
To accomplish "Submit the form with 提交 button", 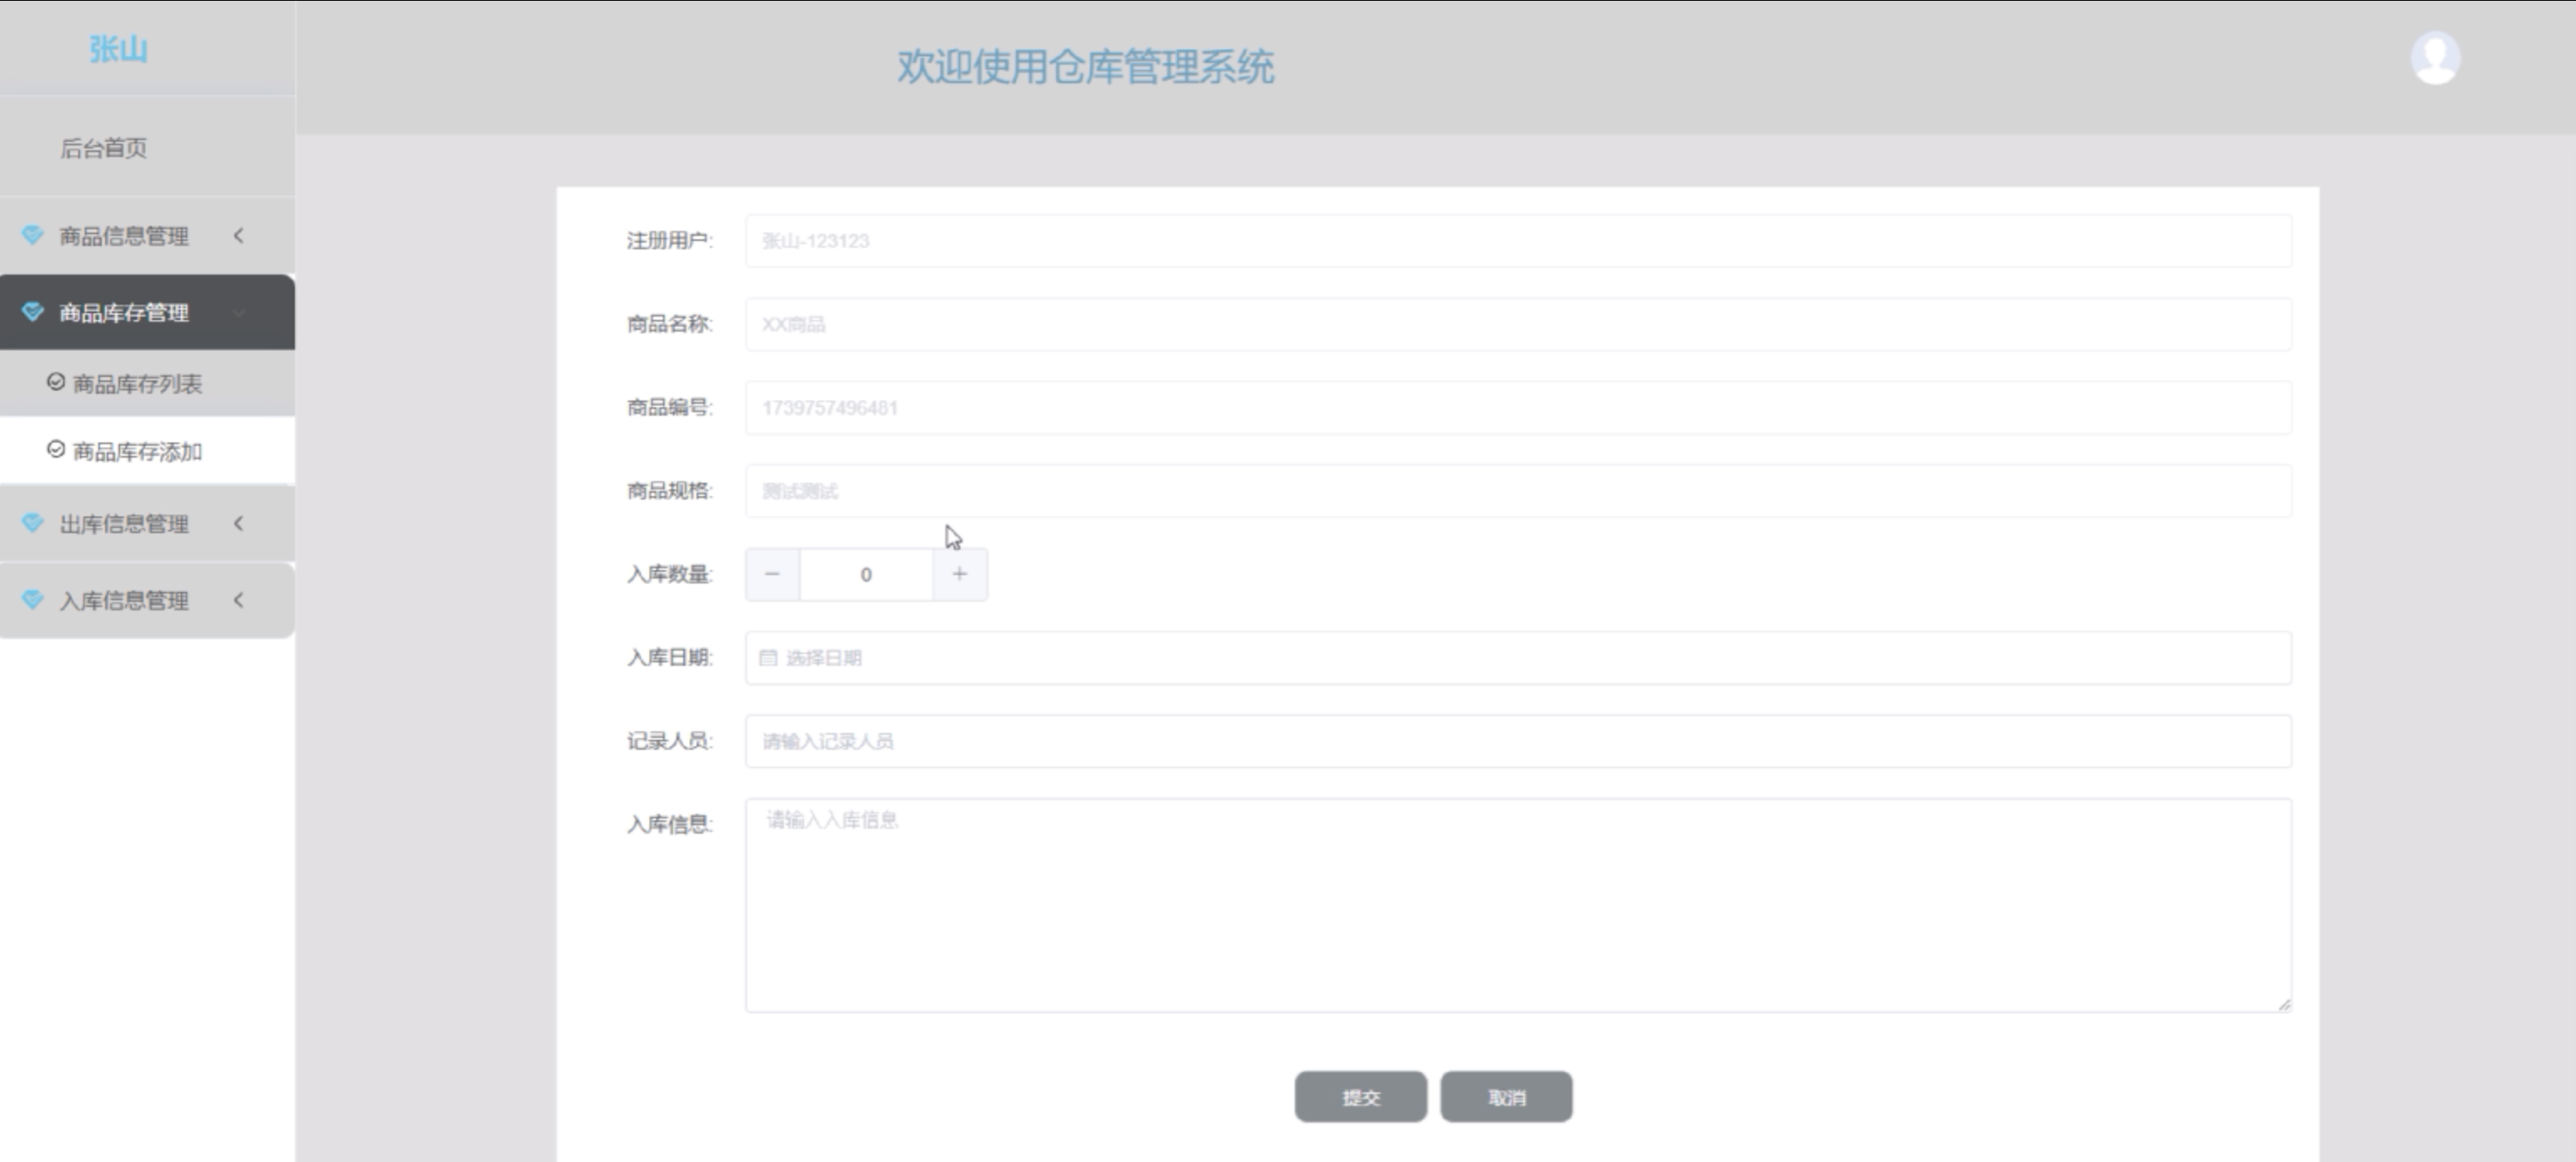I will pos(1360,1097).
